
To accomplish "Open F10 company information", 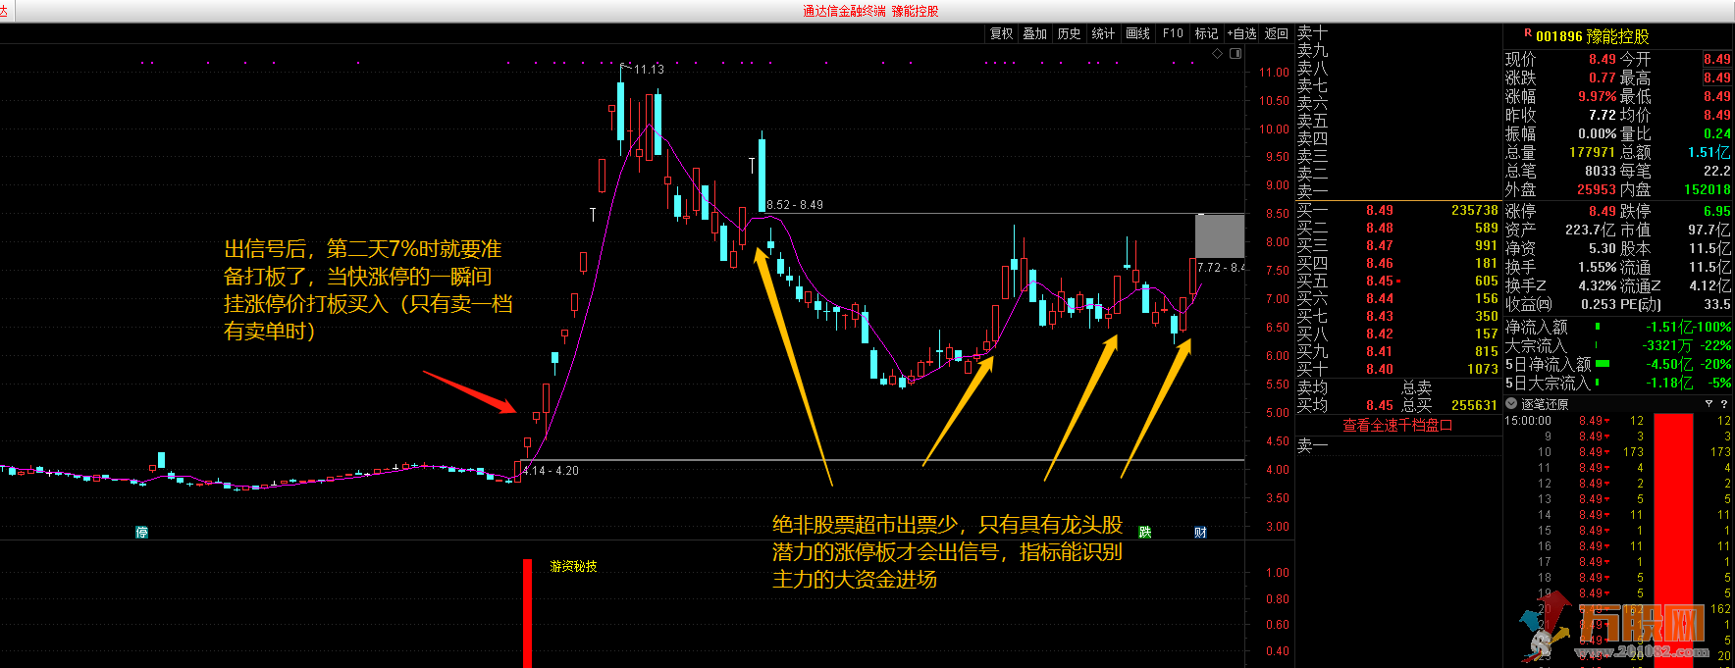I will click(1173, 33).
